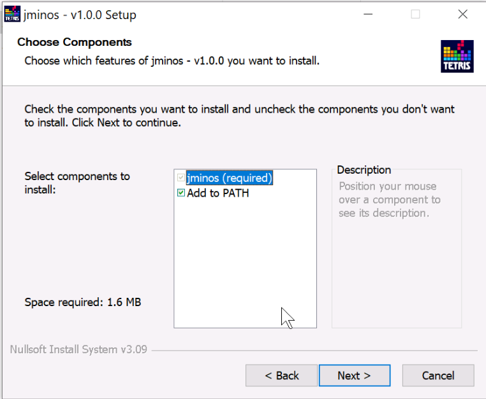Cancel the jminos setup
The image size is (486, 399).
(438, 375)
